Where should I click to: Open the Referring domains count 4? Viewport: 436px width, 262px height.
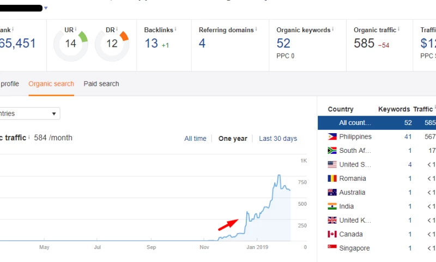click(x=202, y=44)
